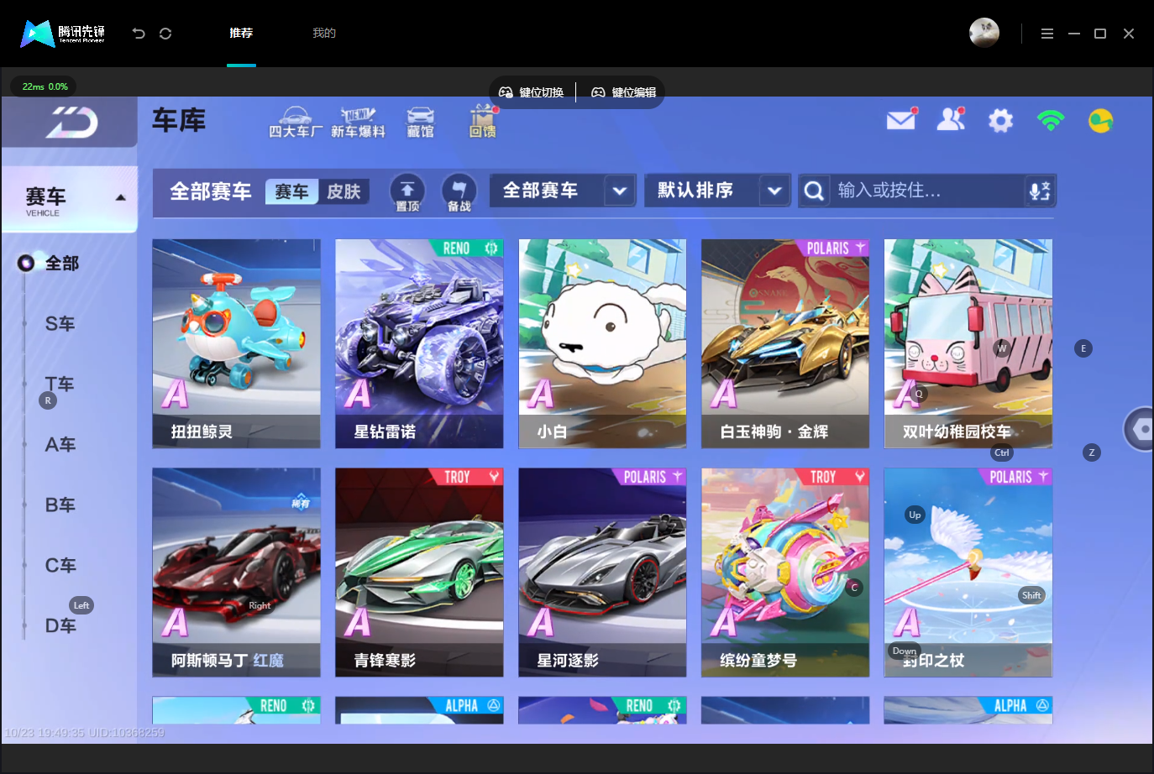Select the S车 class filter
The image size is (1154, 774).
[60, 324]
